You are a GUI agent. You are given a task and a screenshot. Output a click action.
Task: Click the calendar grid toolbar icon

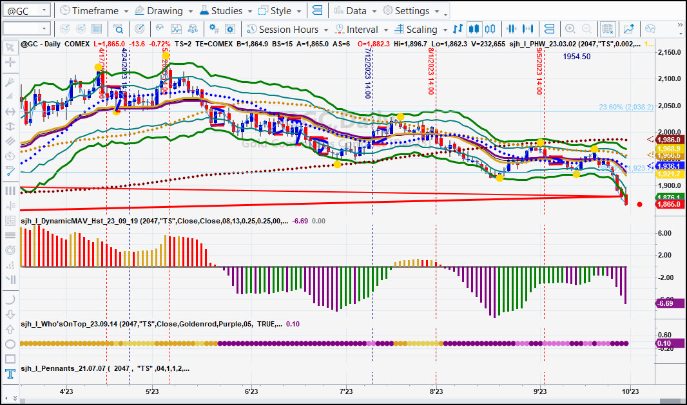pyautogui.click(x=97, y=30)
